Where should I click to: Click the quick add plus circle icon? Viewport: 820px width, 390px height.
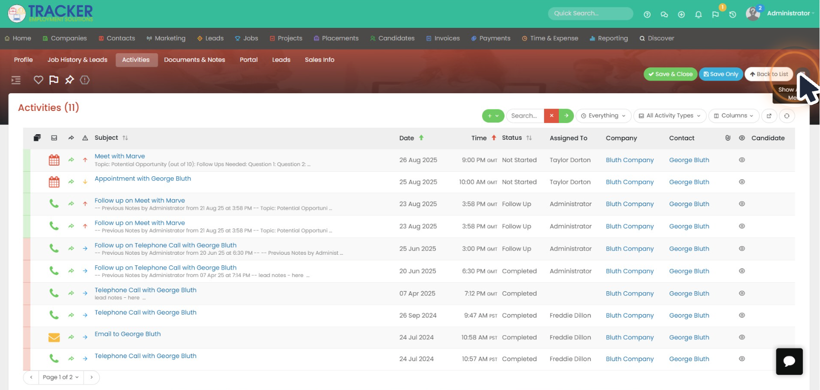[x=682, y=15]
